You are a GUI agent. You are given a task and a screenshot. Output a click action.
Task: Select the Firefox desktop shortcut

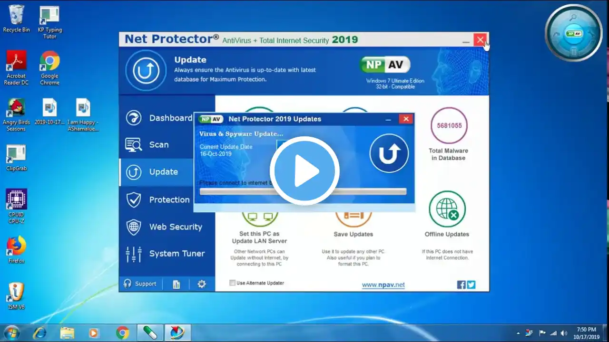click(x=16, y=250)
